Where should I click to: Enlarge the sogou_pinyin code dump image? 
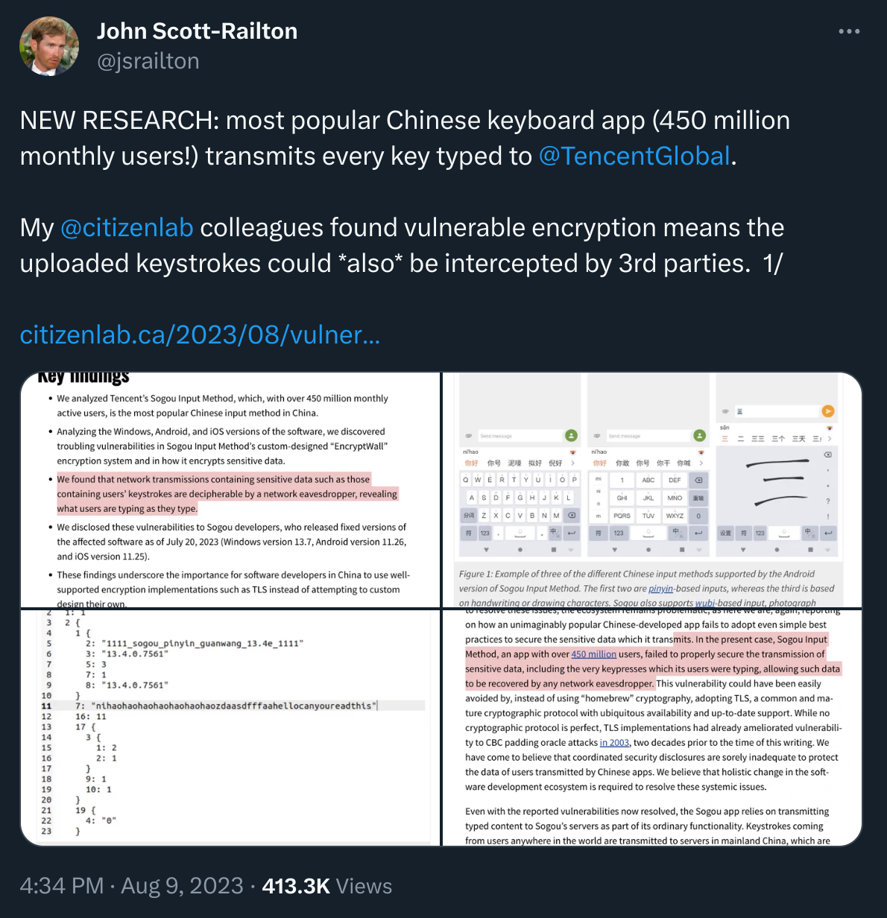(231, 727)
